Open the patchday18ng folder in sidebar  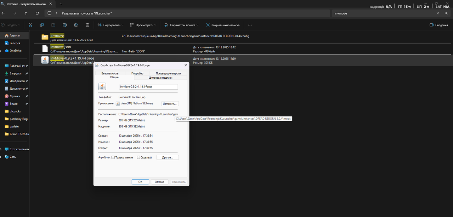tap(16, 119)
